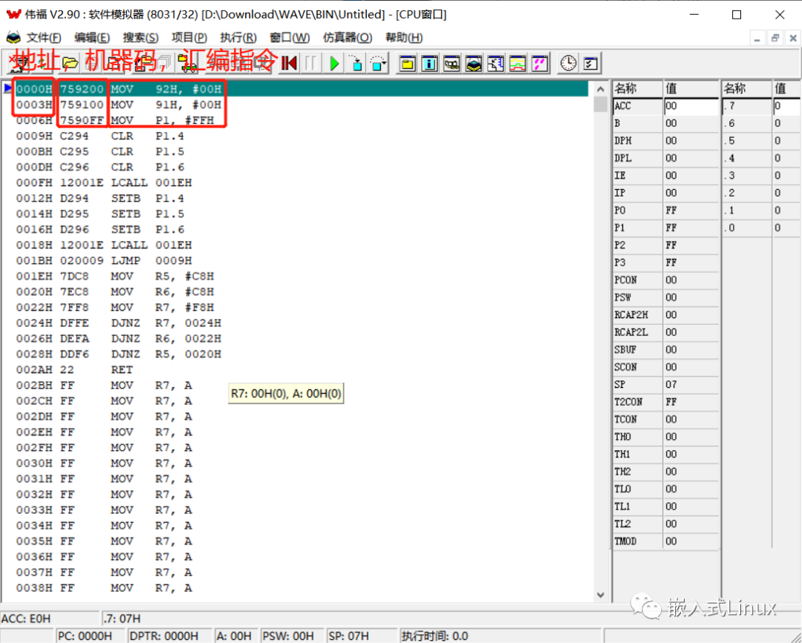Viewport: 802px width, 643px height.
Task: Click the app logo icon beside 文件 menu
Action: (13, 37)
